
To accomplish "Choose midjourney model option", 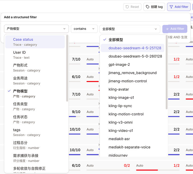I will [x=133, y=154].
